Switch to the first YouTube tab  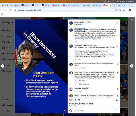(56, 5)
